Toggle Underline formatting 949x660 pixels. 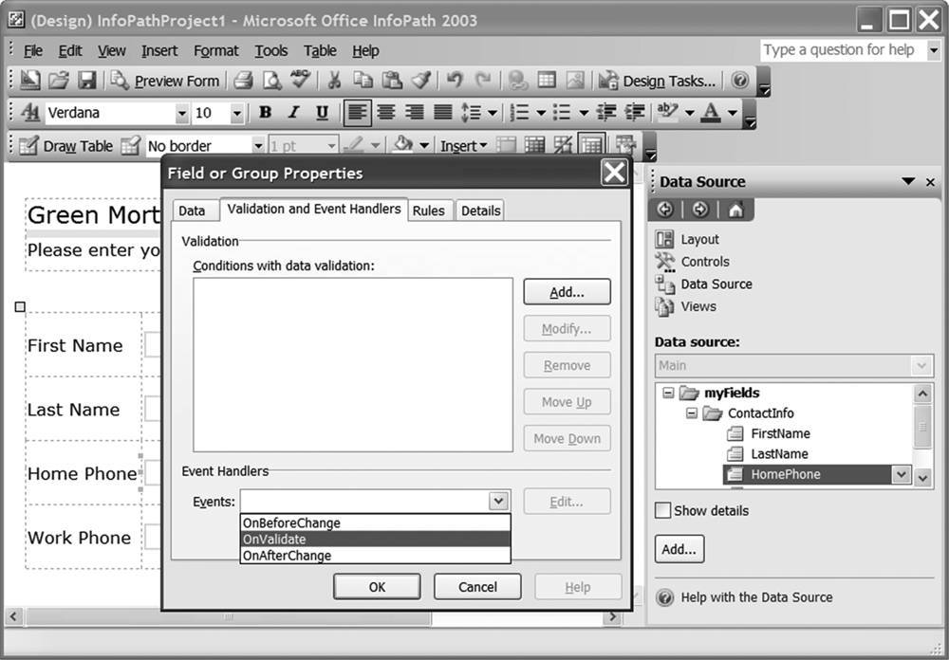pyautogui.click(x=322, y=113)
